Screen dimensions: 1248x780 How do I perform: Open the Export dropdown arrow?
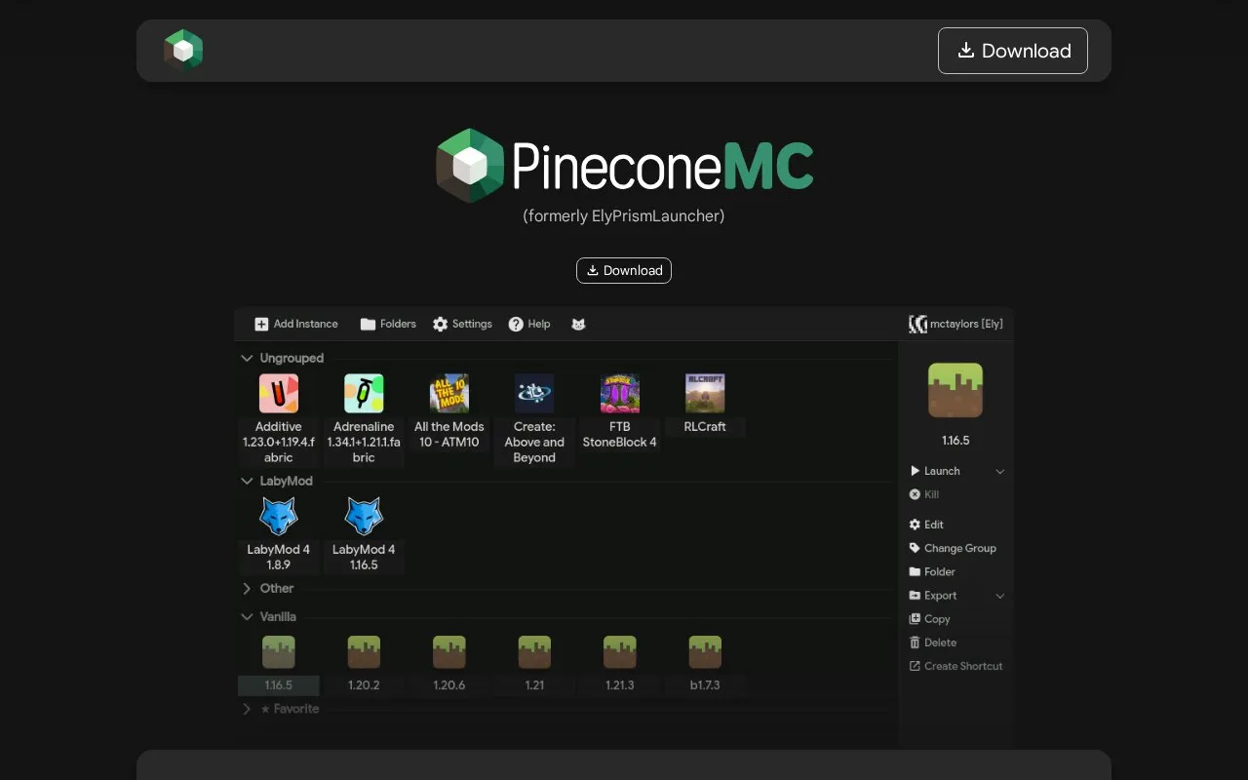(x=999, y=596)
